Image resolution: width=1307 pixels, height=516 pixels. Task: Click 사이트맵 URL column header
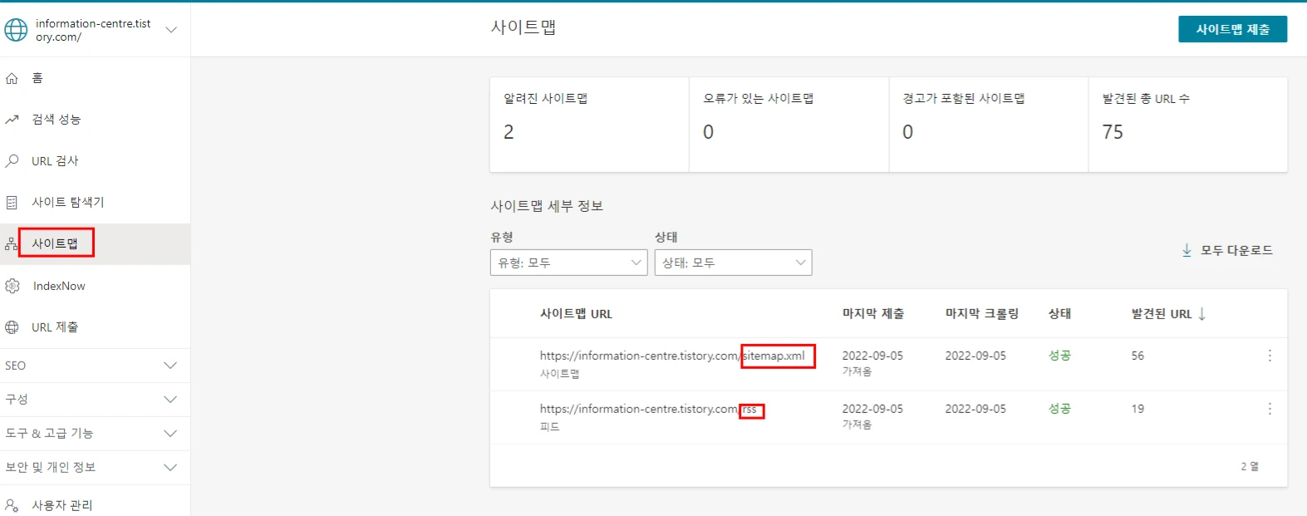[576, 314]
